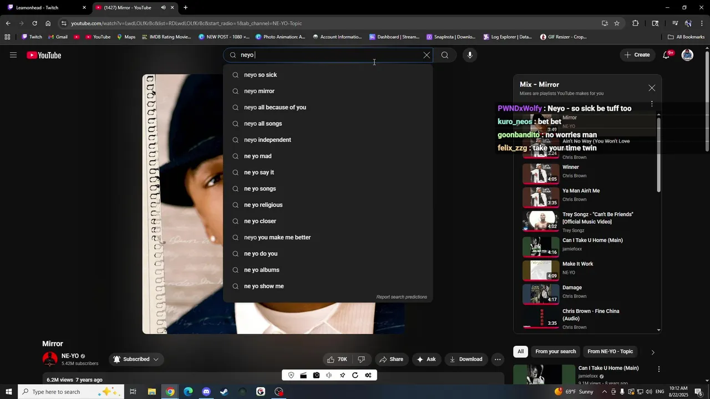Show more filter chips arrow
The height and width of the screenshot is (399, 710).
tap(652, 352)
